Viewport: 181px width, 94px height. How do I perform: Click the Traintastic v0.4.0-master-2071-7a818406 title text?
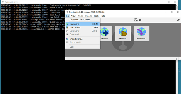tap(87, 12)
